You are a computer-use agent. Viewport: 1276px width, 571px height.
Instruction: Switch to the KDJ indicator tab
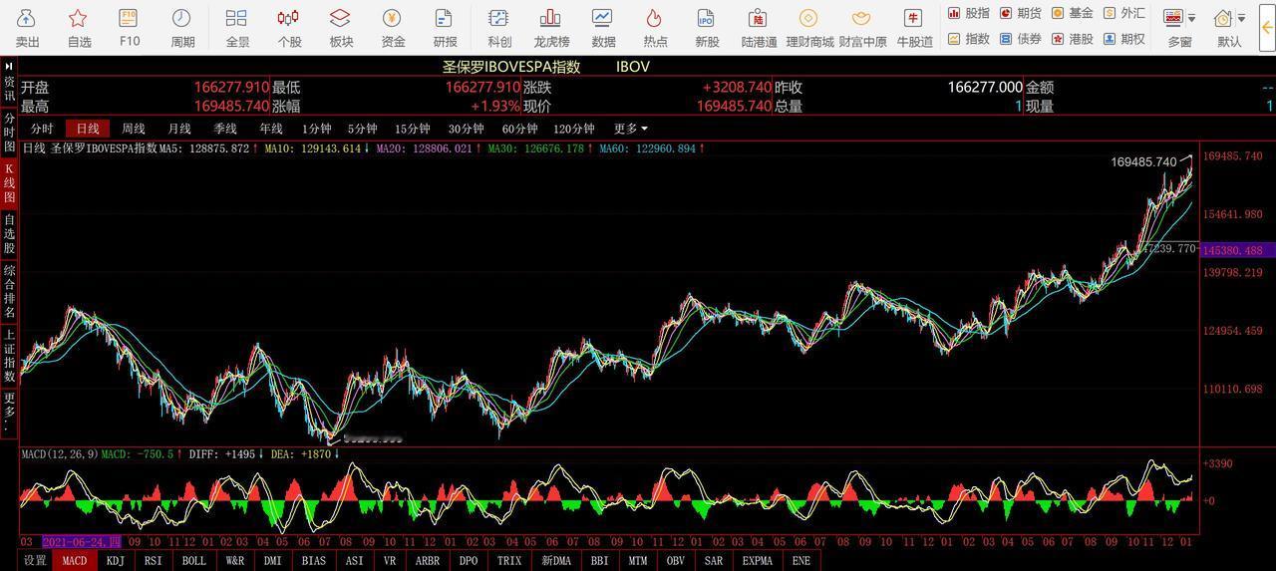click(116, 561)
